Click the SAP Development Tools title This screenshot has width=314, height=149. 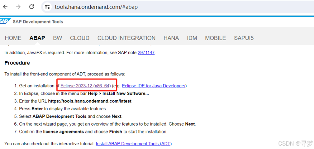[38, 22]
